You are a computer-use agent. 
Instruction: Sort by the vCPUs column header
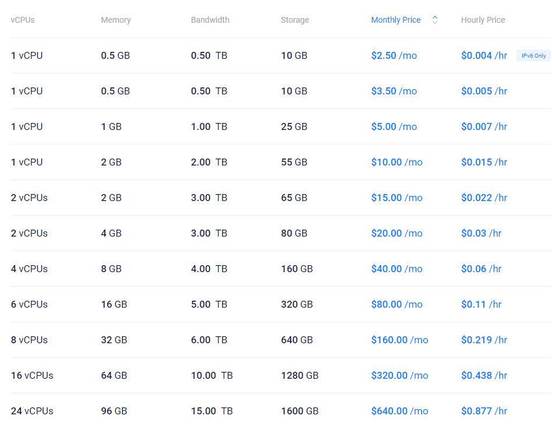(x=23, y=20)
